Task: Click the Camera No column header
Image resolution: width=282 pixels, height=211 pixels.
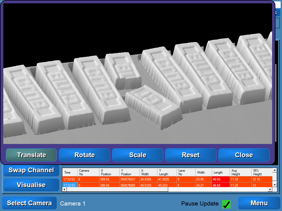Action: (88, 173)
